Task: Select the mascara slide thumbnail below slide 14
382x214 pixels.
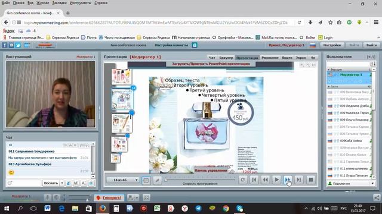Action: [x=122, y=124]
